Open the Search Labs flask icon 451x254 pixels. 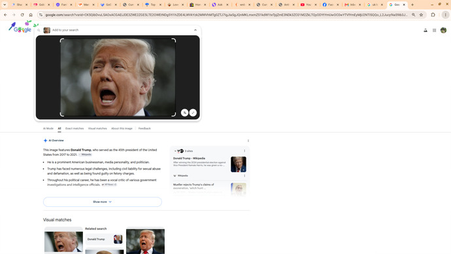(426, 30)
